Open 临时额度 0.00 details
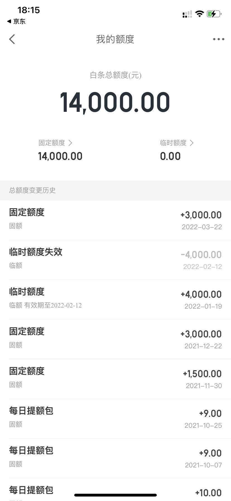The height and width of the screenshot is (501, 231). point(177,150)
